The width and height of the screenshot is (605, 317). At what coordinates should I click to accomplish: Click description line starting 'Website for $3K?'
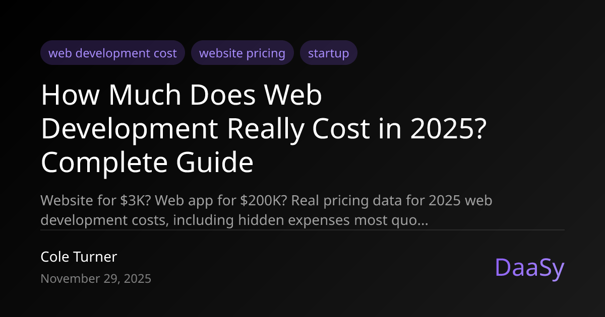click(x=266, y=201)
